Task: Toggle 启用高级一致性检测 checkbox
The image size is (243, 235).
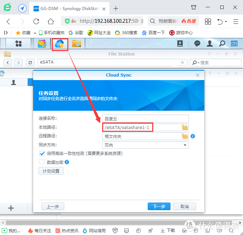Action: coord(42,153)
